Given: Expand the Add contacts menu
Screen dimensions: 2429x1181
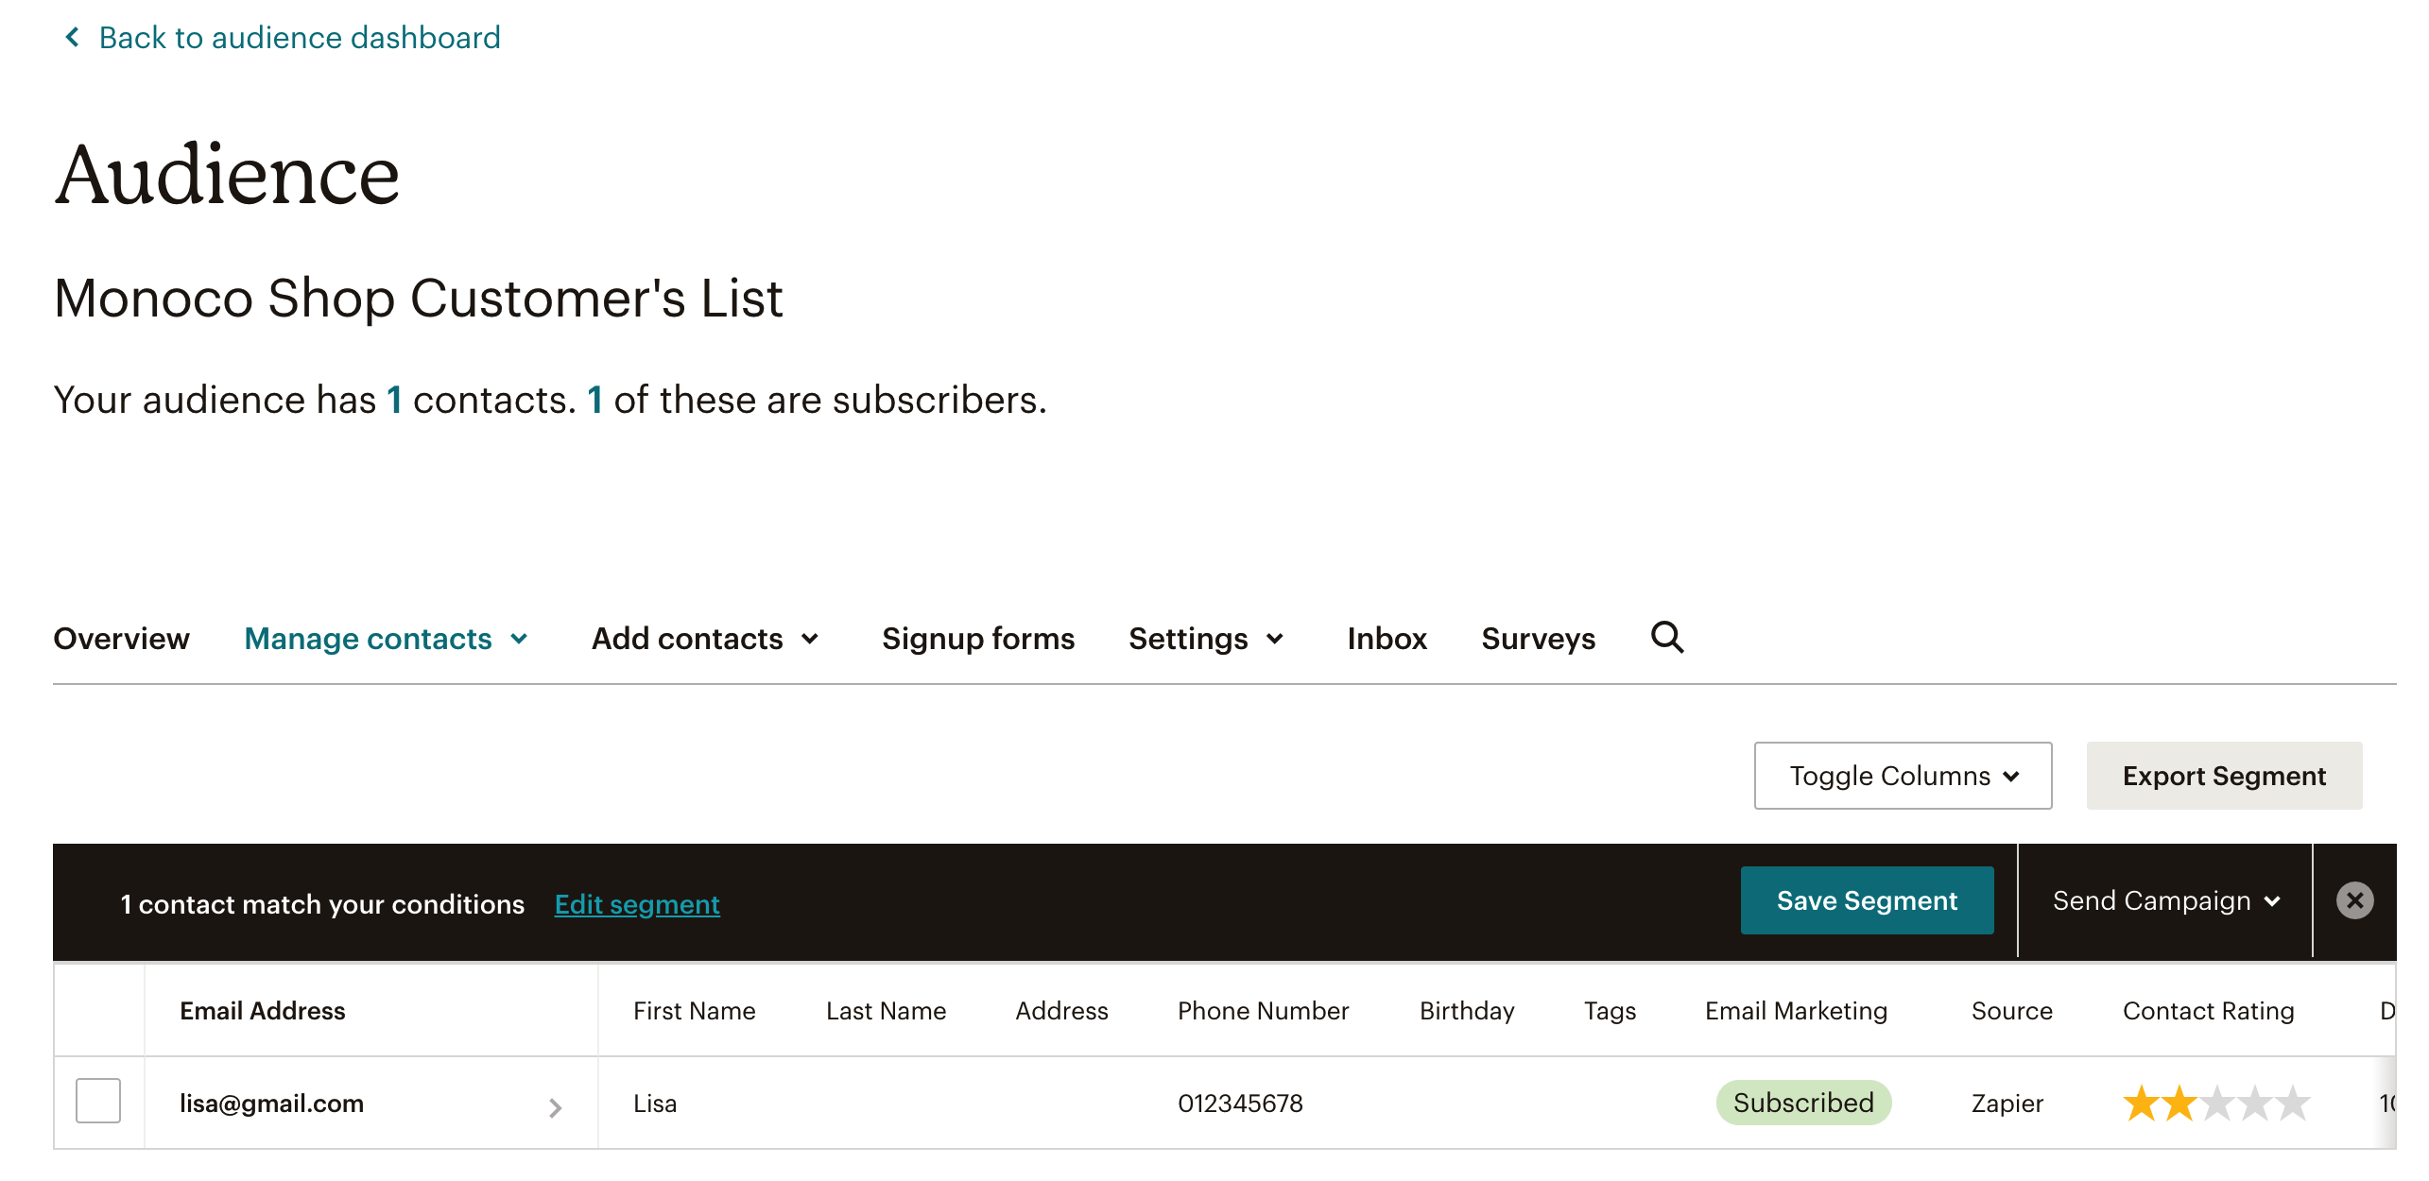Looking at the screenshot, I should coord(705,639).
